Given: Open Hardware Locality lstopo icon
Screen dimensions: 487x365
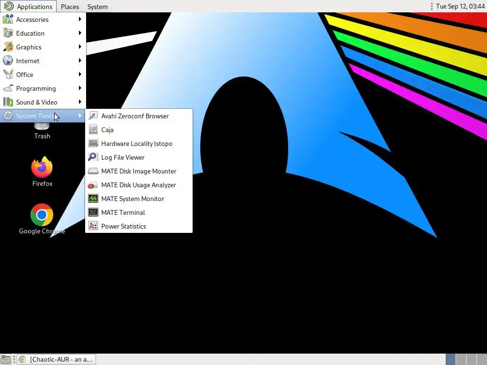Looking at the screenshot, I should coord(93,144).
